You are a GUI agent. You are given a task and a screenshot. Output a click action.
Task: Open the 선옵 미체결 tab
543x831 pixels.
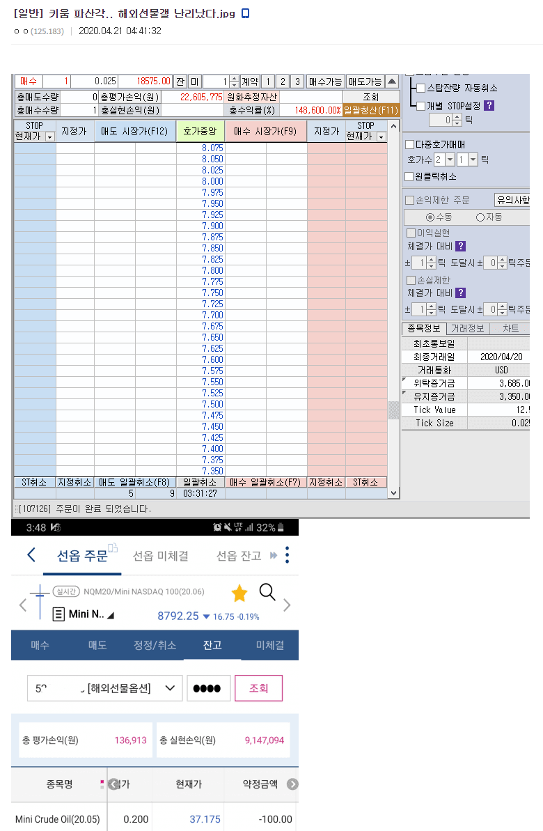pos(161,555)
